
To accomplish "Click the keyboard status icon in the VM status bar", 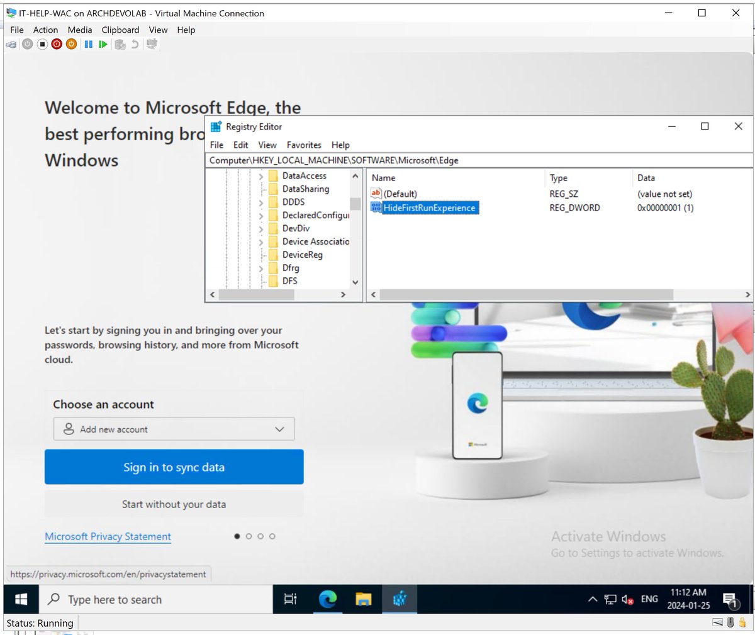I will coord(717,623).
